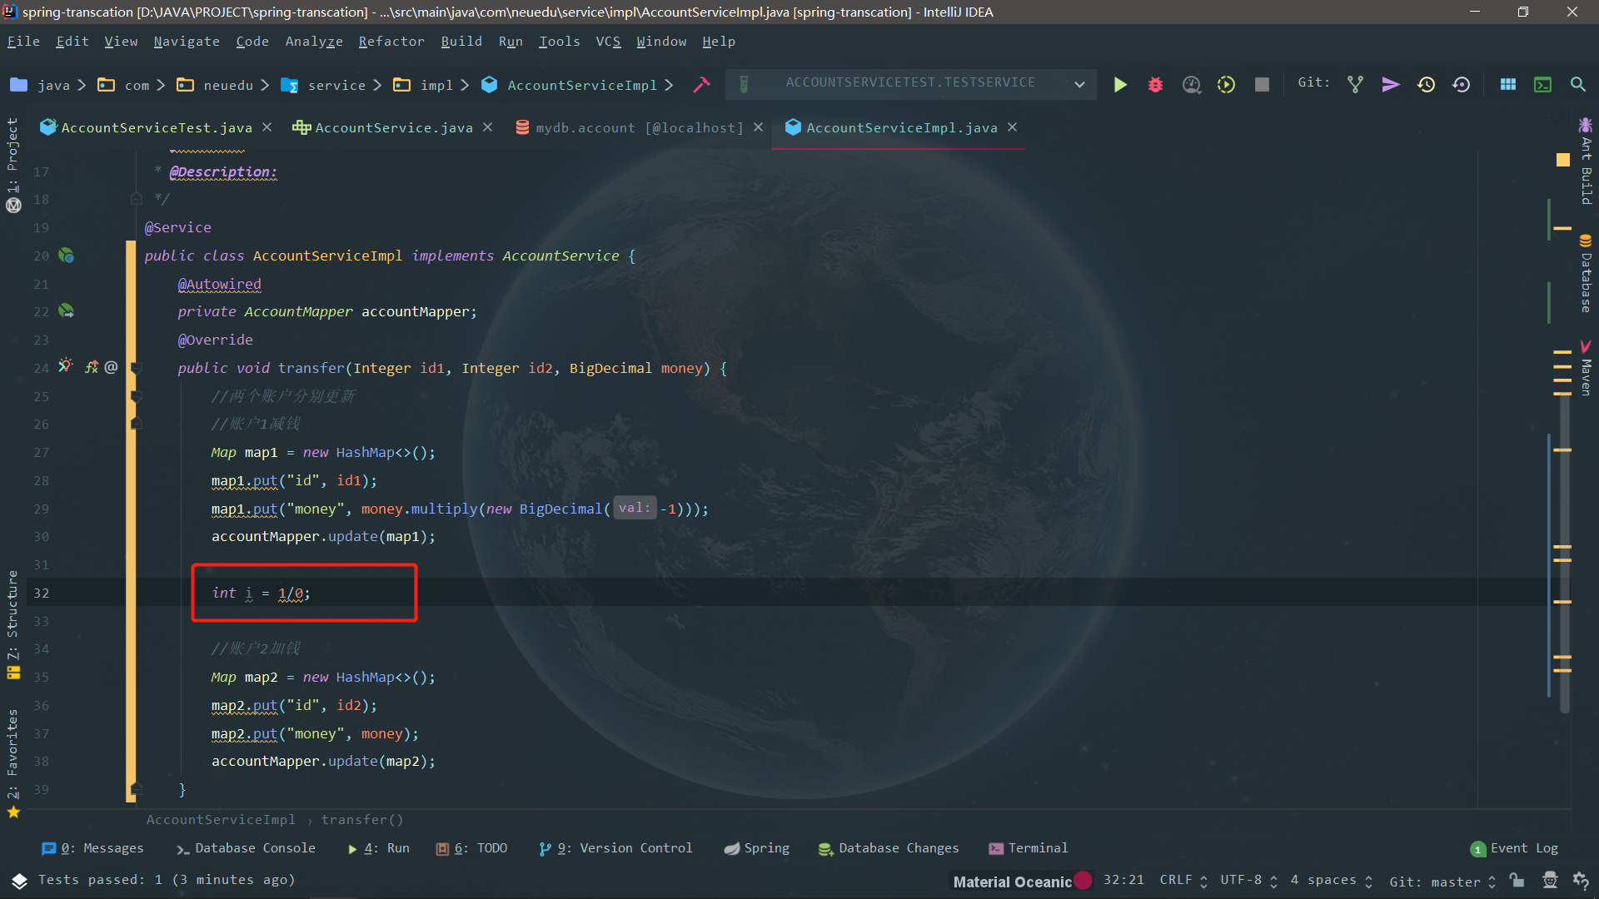Start debugging with the red bug icon
Screen dimensions: 1599x899
[1155, 84]
